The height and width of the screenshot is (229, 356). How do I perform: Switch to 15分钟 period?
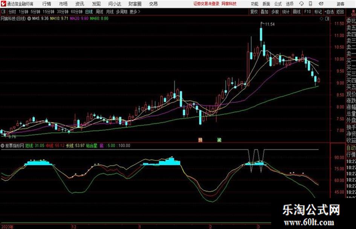tap(49, 12)
